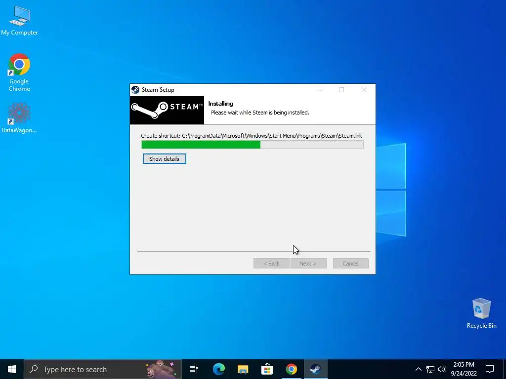
Task: Select the Recycle Bin icon
Action: tap(481, 313)
